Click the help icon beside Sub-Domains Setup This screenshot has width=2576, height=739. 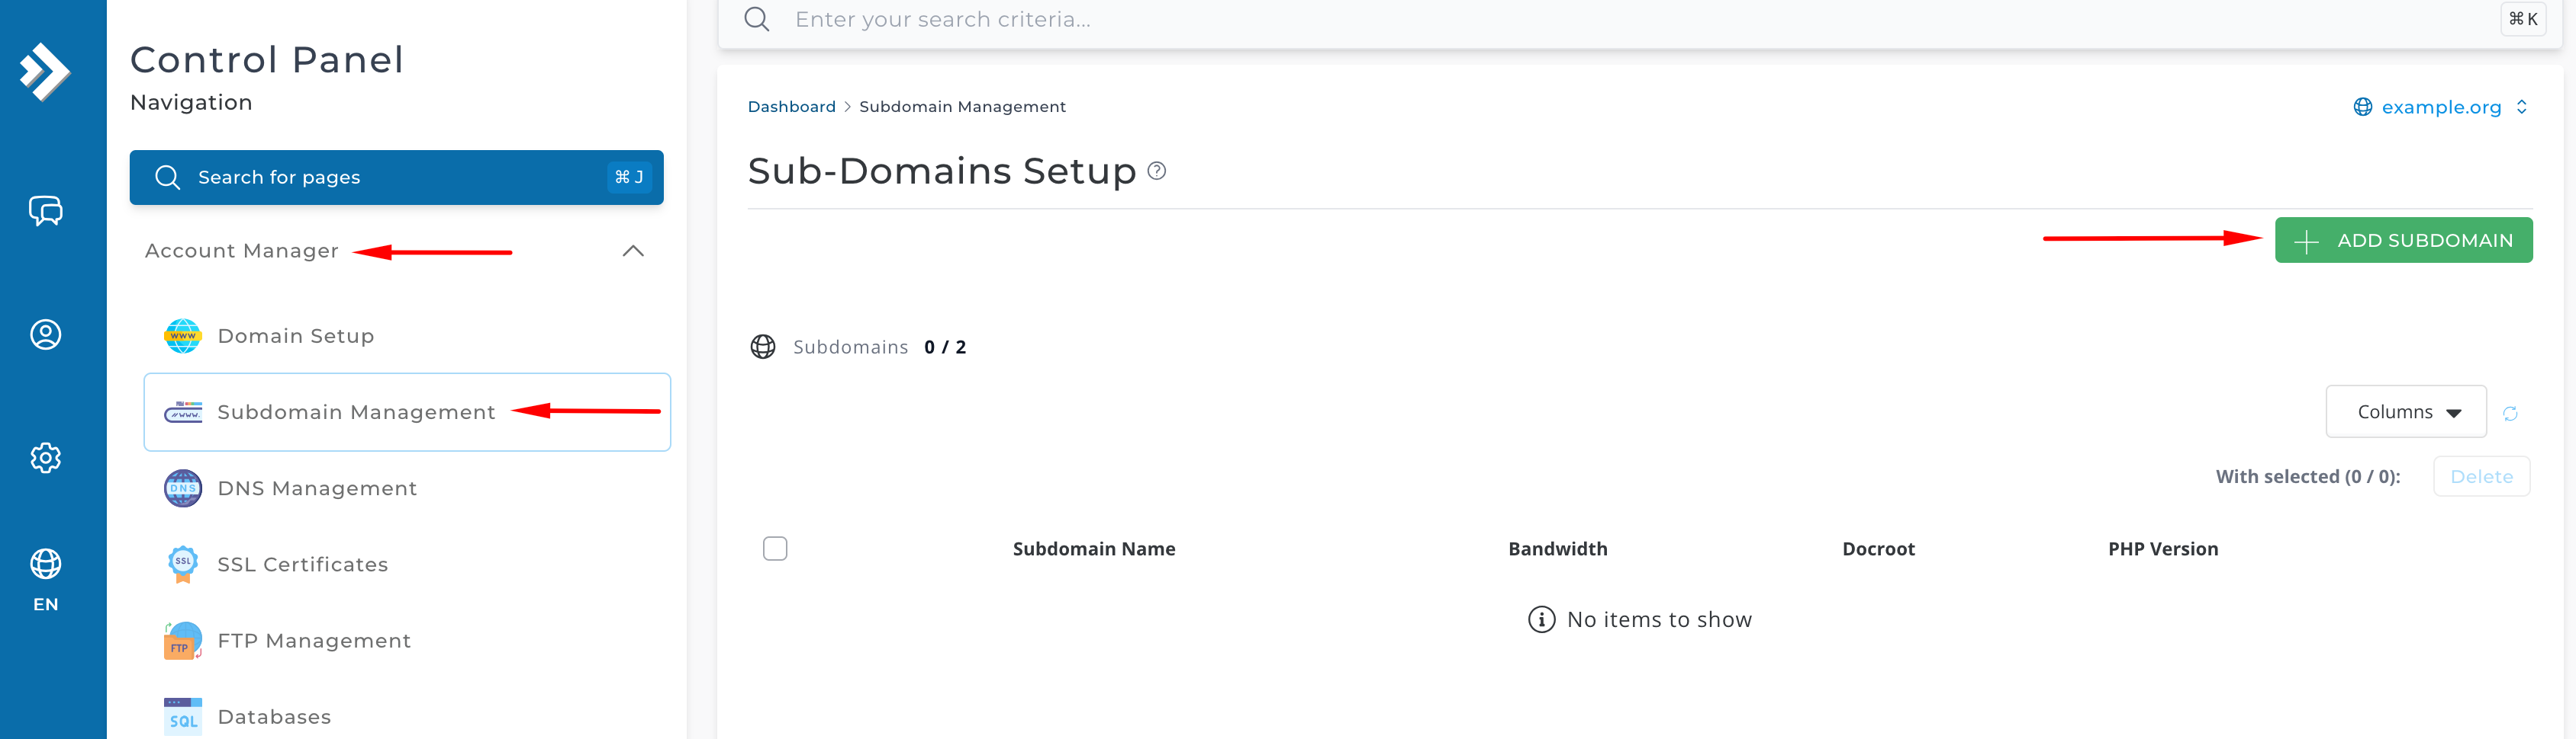click(1157, 171)
